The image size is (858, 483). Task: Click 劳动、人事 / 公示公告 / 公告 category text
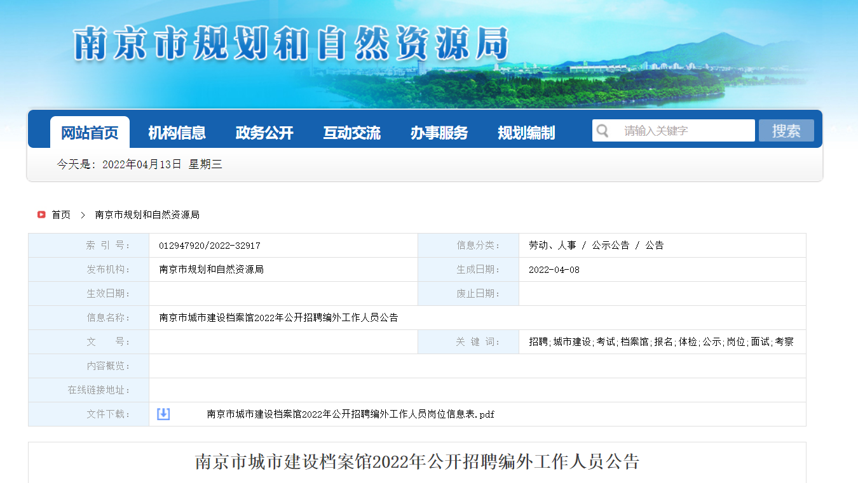[x=596, y=246]
